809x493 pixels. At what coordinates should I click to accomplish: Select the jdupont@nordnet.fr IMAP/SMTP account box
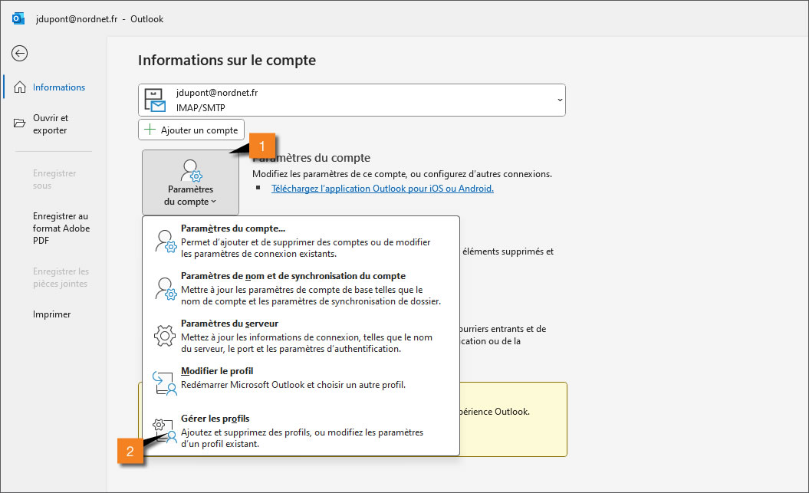point(352,100)
